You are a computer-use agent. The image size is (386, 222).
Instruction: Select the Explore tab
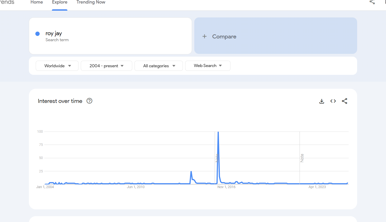pyautogui.click(x=60, y=2)
